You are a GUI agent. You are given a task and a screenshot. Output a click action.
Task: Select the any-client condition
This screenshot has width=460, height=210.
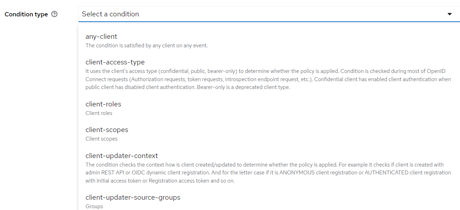tap(101, 36)
